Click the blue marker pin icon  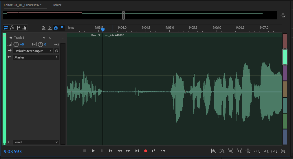[62, 28]
